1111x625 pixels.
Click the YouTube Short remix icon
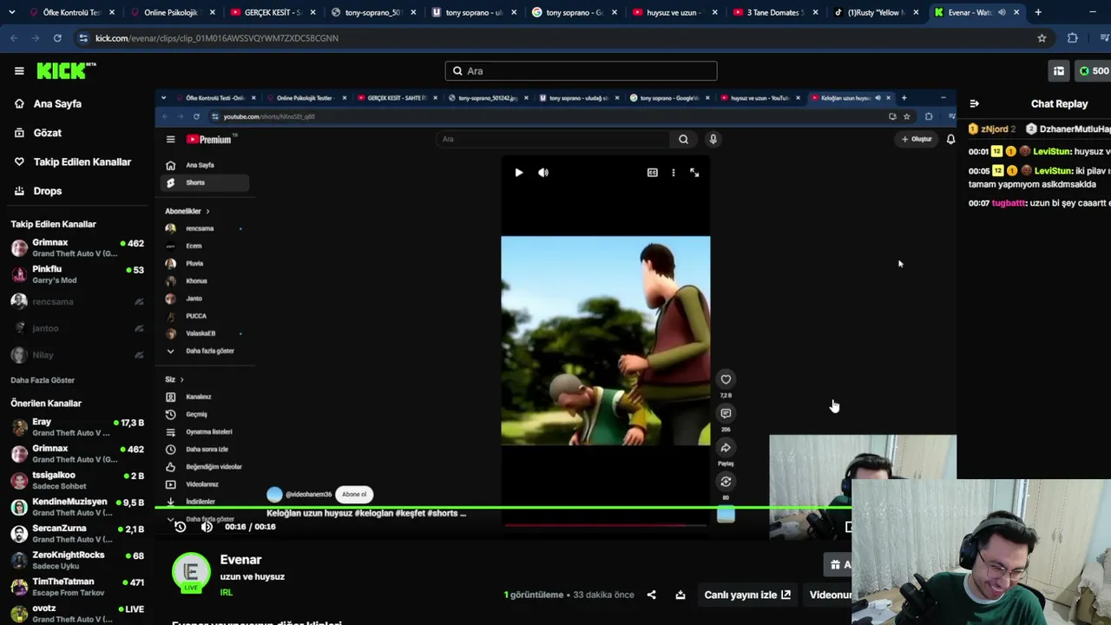(x=726, y=482)
